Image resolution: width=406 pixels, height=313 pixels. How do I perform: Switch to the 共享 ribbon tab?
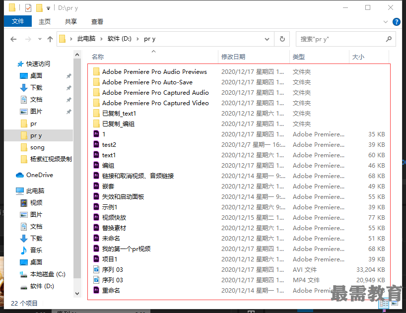70,21
